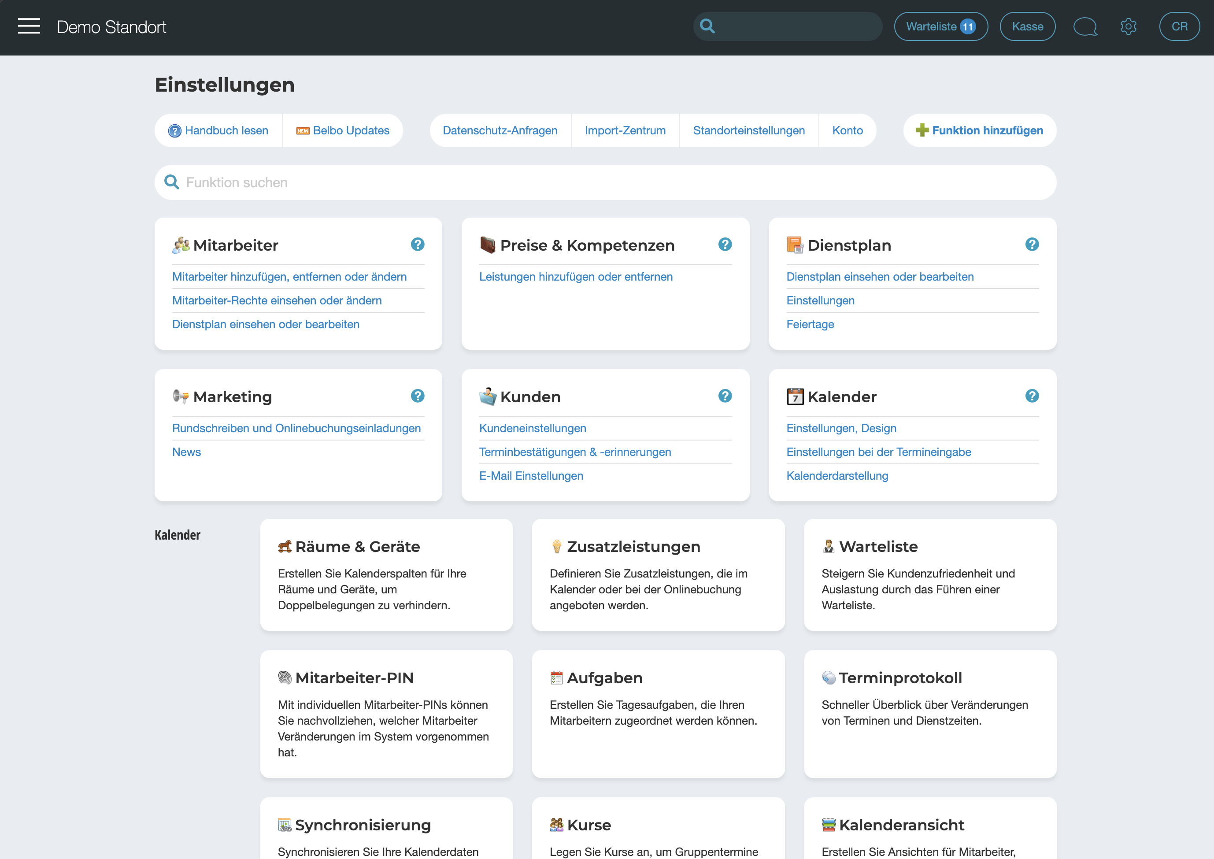Open the CR user account menu
This screenshot has width=1214, height=859.
(x=1179, y=26)
